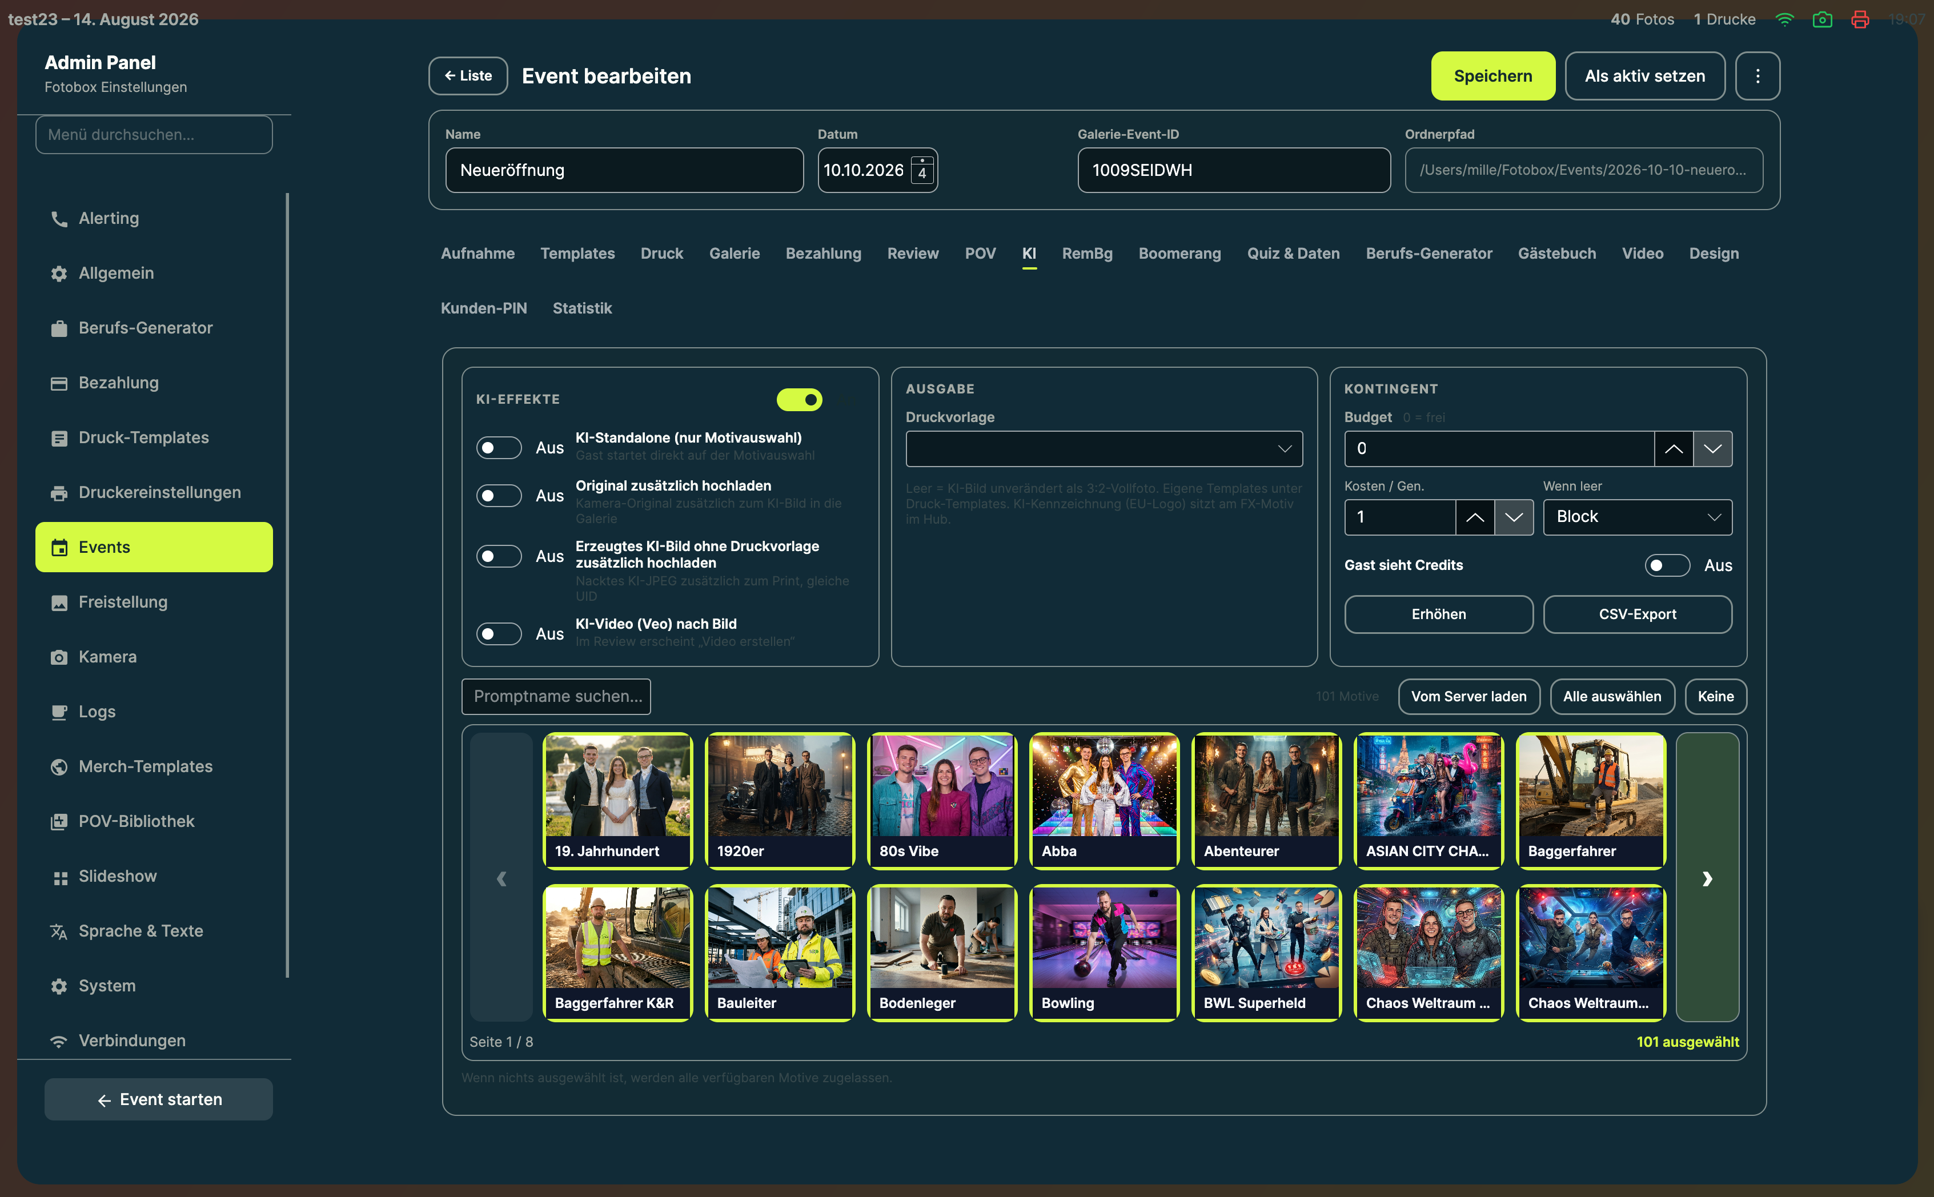Toggle Erzeugtes KI-Bild ohne Druckvorlage upload
Screen dimensions: 1934x1197
point(499,557)
